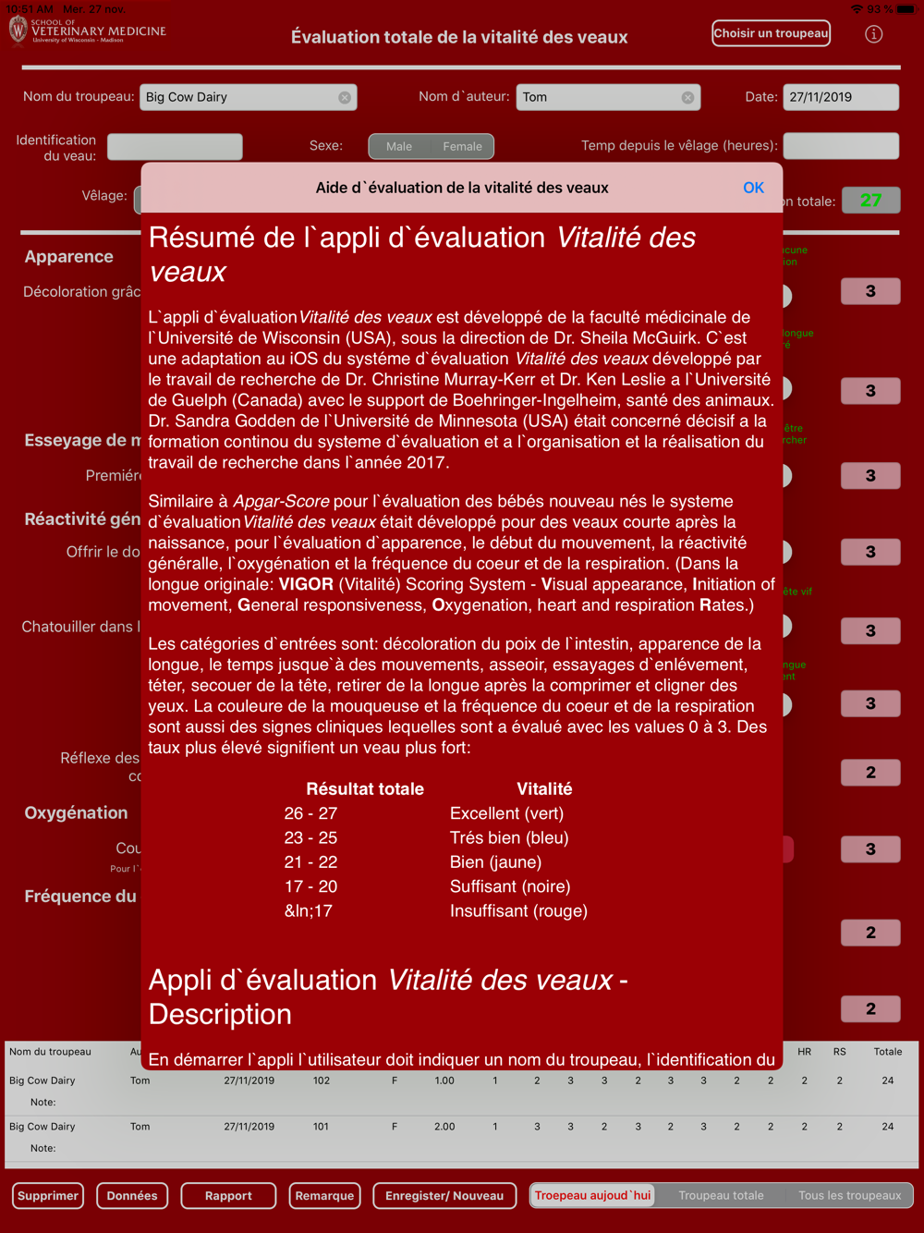Click the Description section heading

(388, 996)
